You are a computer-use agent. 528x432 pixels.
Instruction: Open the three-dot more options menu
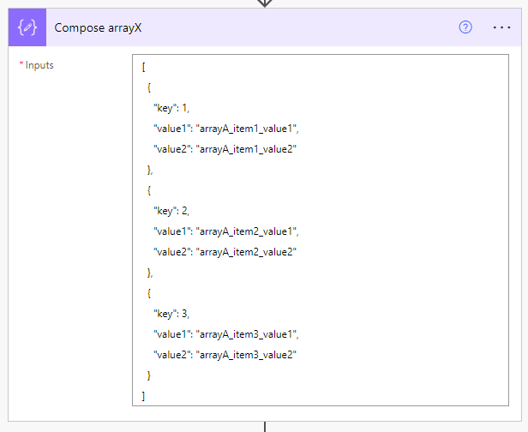pos(501,27)
